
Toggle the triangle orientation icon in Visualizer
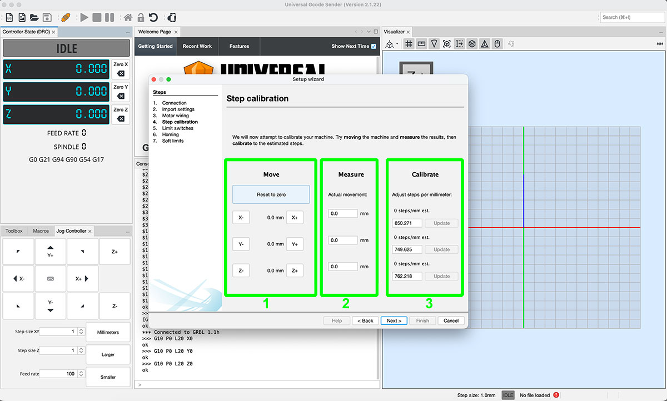click(485, 44)
